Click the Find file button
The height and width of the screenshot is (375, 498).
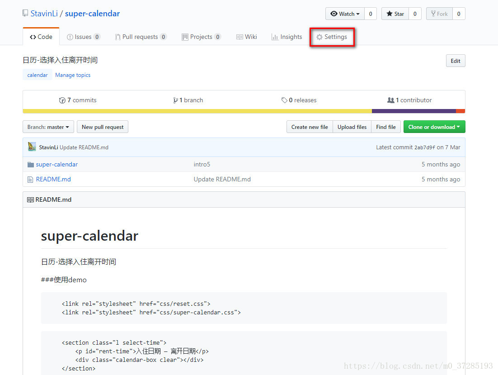[x=386, y=127]
